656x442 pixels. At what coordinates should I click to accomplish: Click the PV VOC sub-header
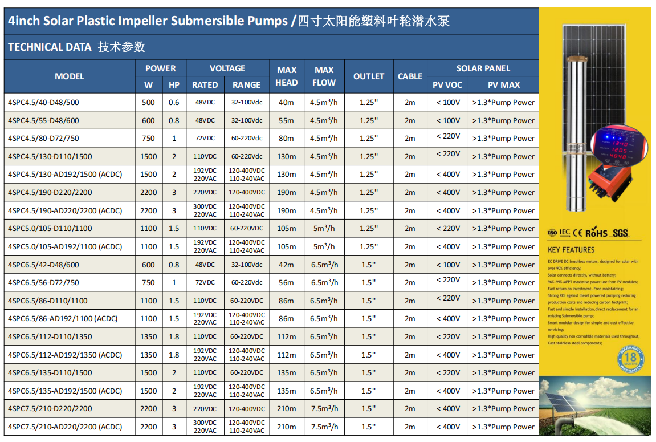pyautogui.click(x=447, y=84)
